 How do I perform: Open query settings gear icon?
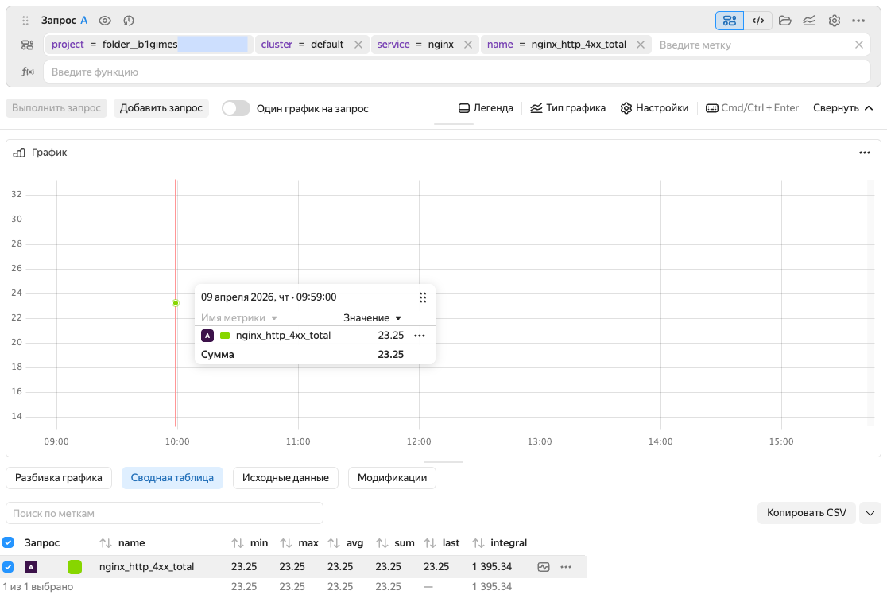click(x=834, y=21)
